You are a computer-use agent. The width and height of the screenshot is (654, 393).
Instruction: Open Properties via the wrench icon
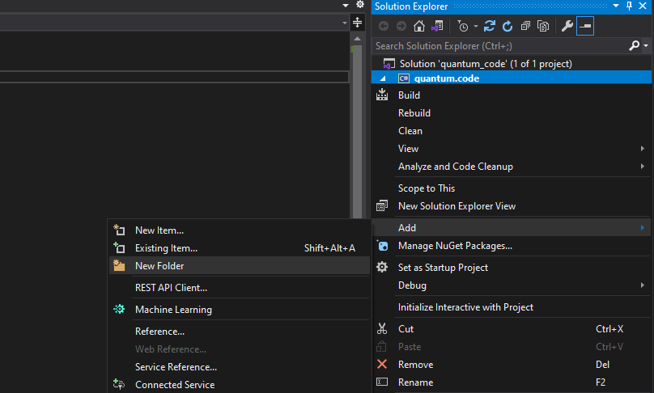point(567,26)
